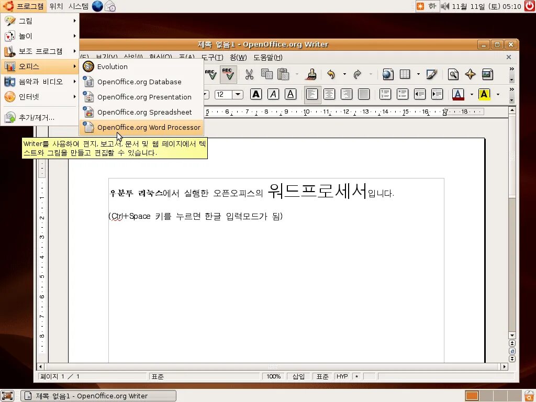Launch Evolution from the 오피스 submenu

(141, 66)
